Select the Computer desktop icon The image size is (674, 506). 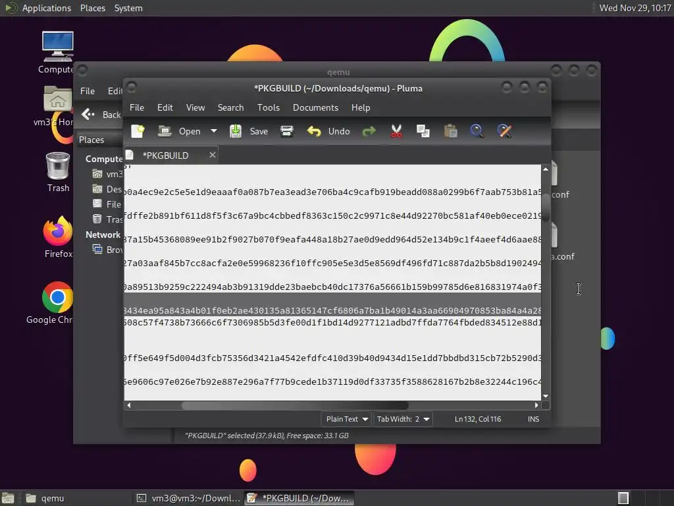tap(57, 53)
